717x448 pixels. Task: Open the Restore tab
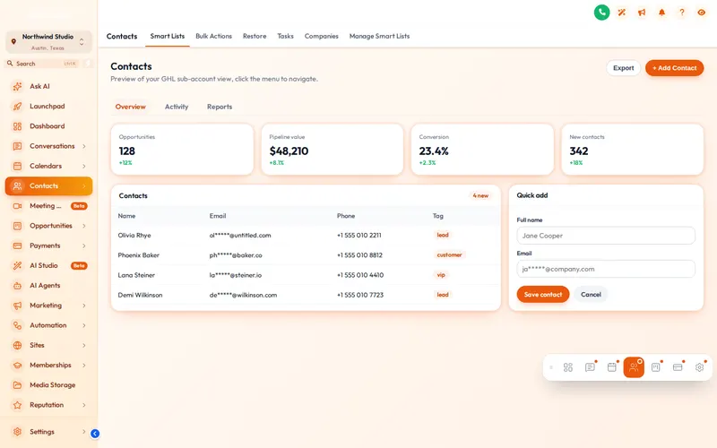pyautogui.click(x=255, y=36)
